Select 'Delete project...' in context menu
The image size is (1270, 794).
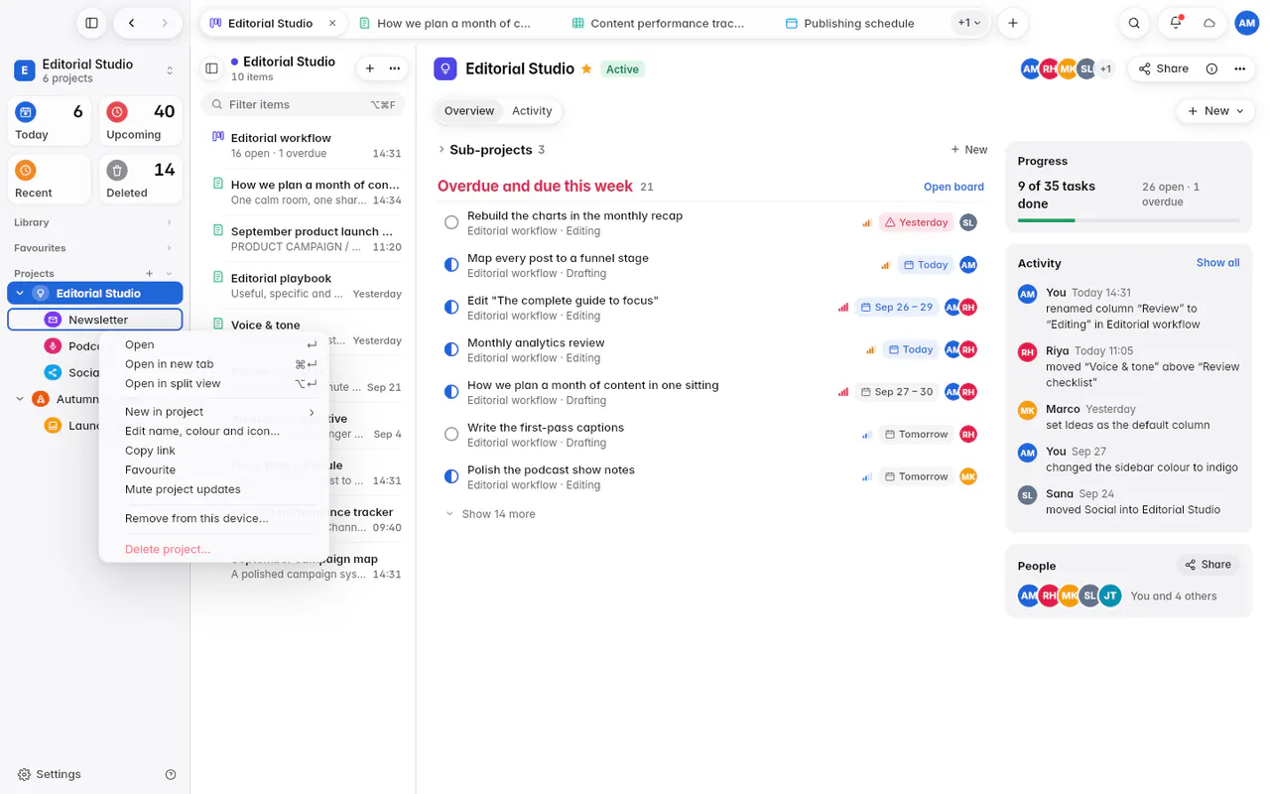[213, 549]
